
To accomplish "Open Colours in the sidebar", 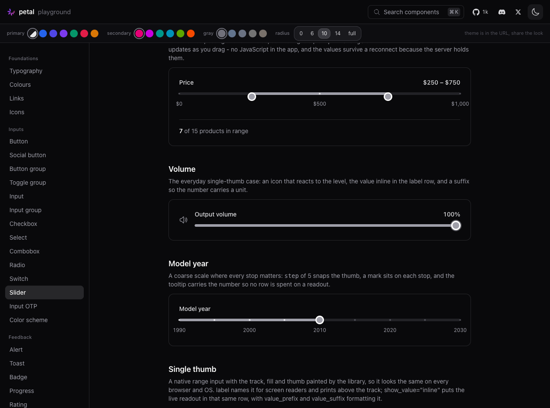I will (44, 85).
